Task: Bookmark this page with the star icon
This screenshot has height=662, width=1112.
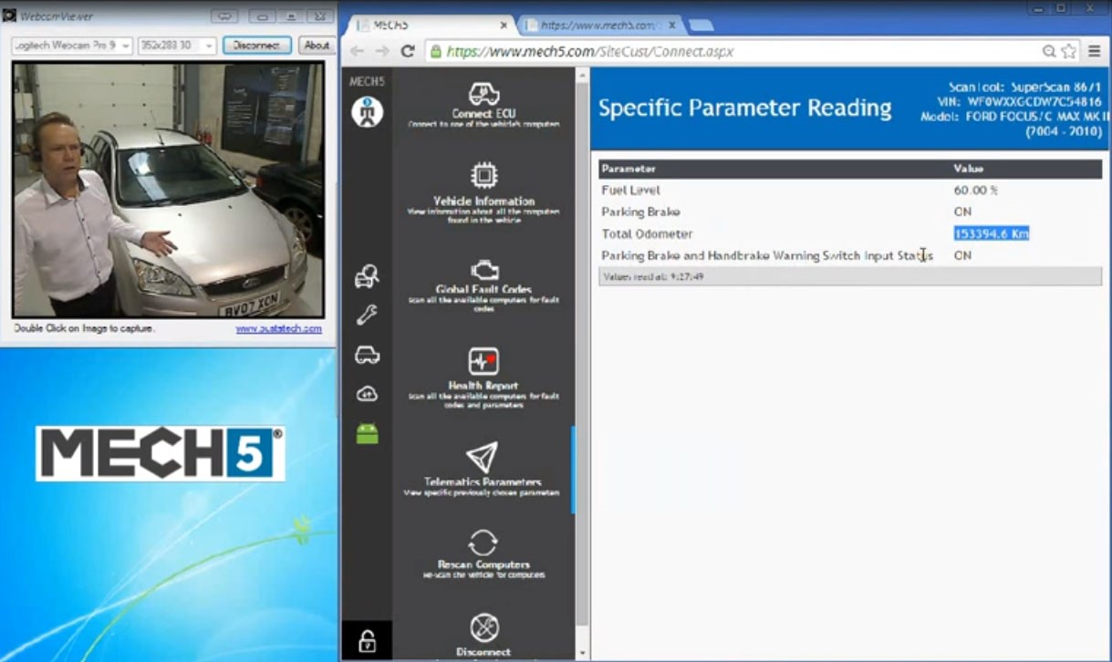Action: [x=1069, y=52]
